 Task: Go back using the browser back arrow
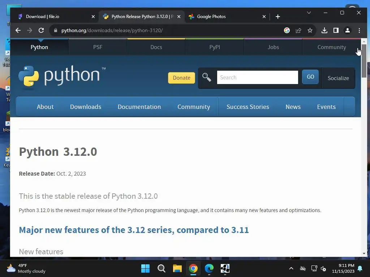click(18, 30)
